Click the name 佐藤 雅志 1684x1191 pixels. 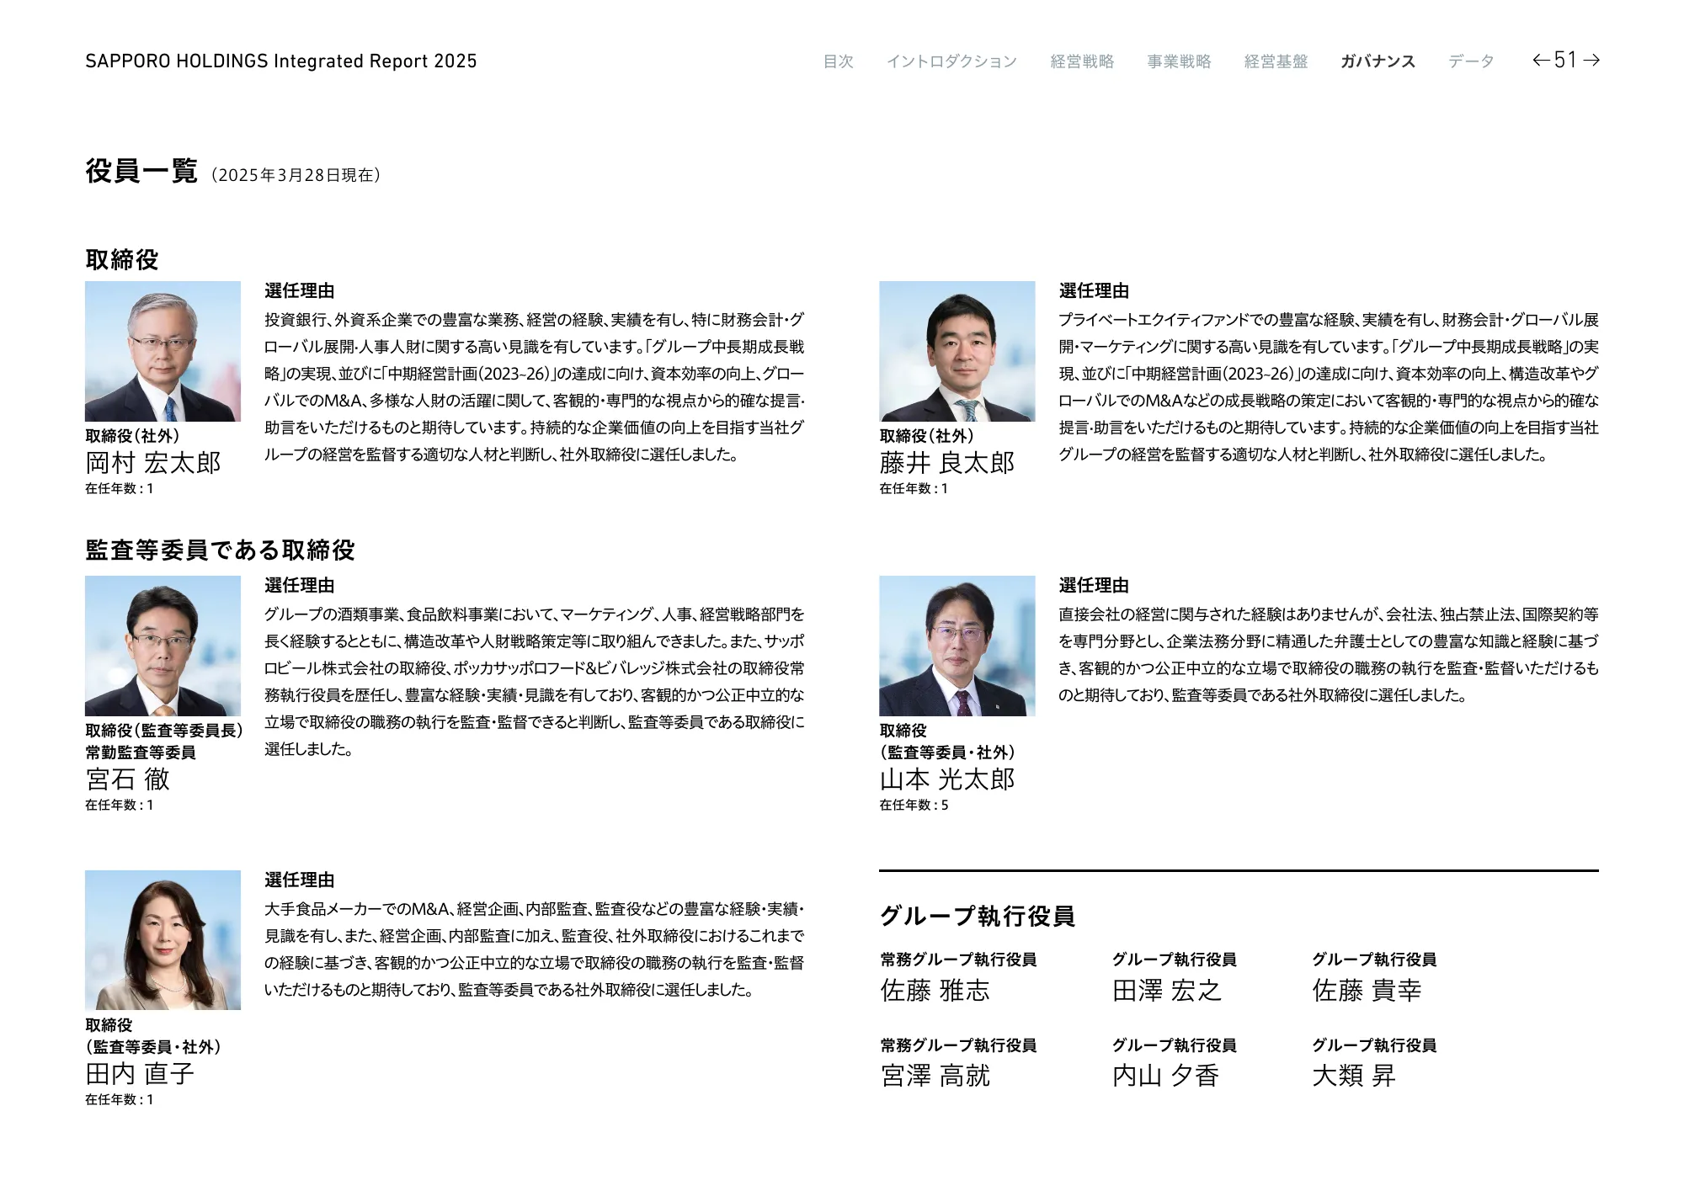pyautogui.click(x=935, y=991)
